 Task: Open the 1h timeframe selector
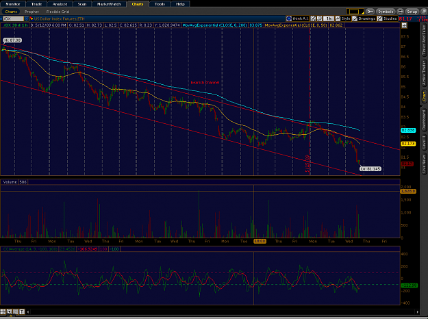[329, 18]
